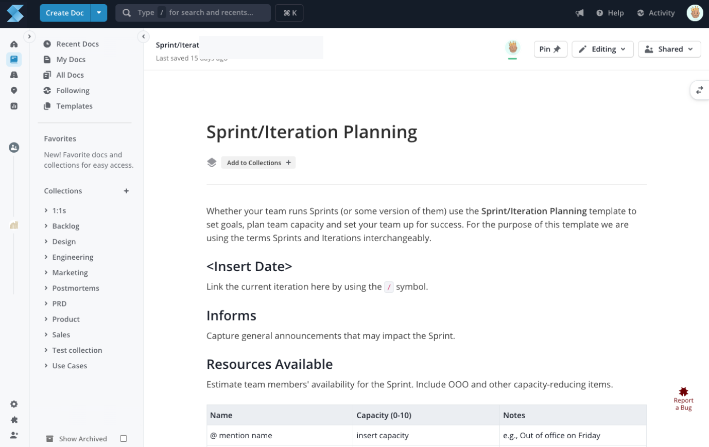Click the swap arrows panel icon
The height and width of the screenshot is (447, 709).
click(x=699, y=90)
